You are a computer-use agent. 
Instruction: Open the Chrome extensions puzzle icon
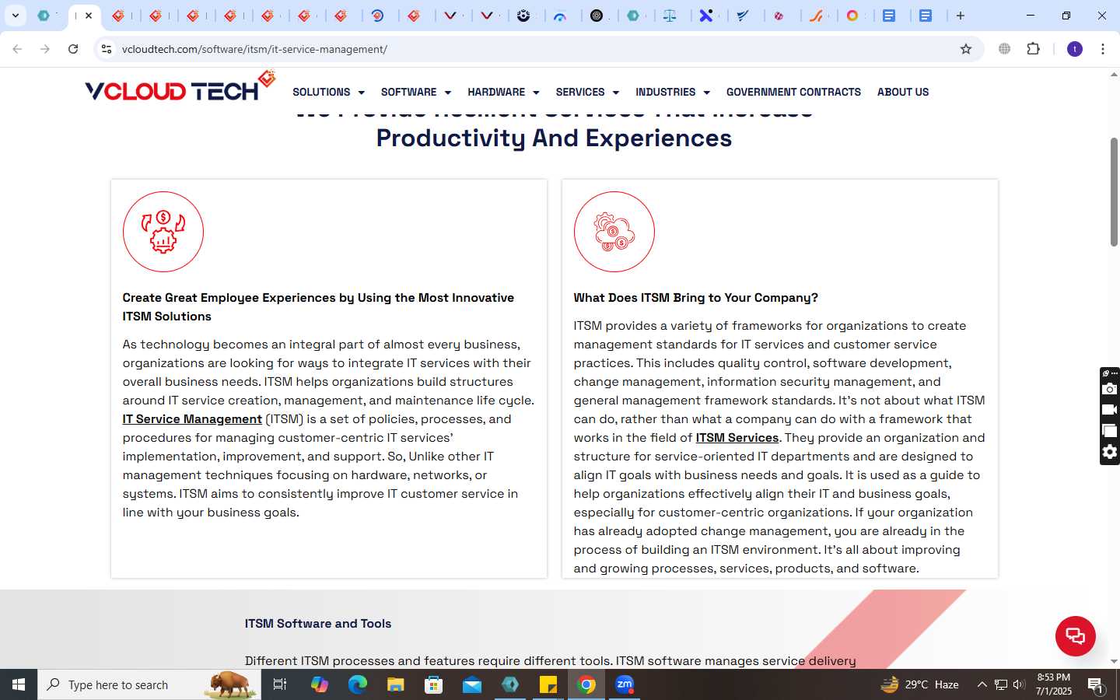click(1033, 49)
